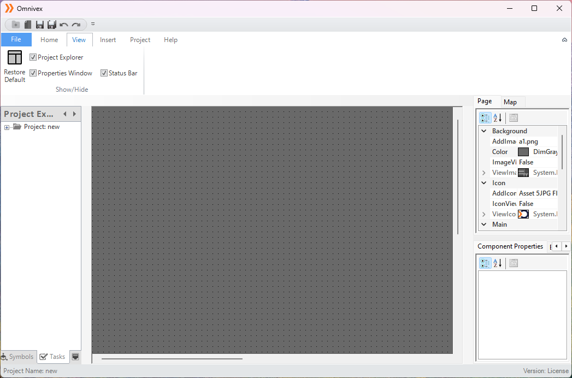Switch to the Symbols tab
Image resolution: width=572 pixels, height=378 pixels.
(x=18, y=357)
